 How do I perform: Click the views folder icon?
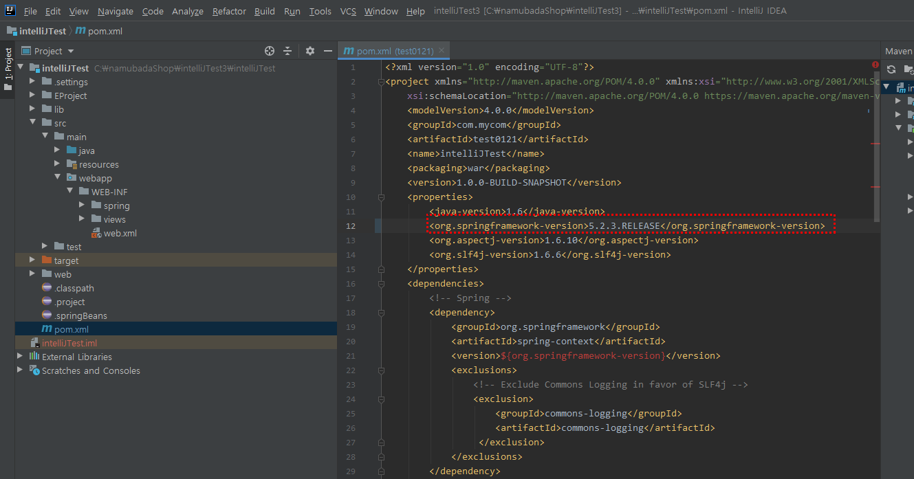(x=96, y=219)
